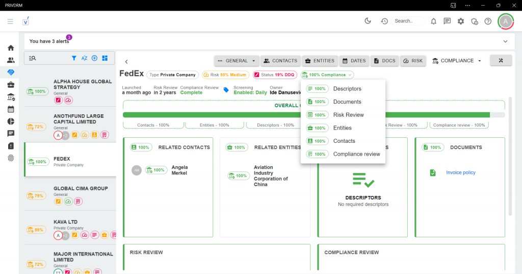Expand the alerts banner chevron

point(505,41)
